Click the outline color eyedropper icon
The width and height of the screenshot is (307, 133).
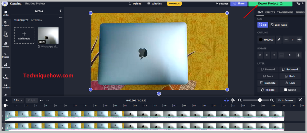(279, 40)
